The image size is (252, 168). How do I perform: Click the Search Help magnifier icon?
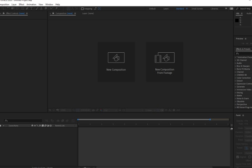[237, 9]
